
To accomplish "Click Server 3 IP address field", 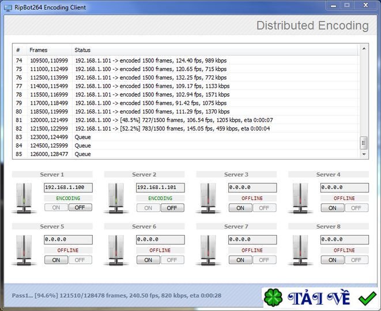I will pyautogui.click(x=252, y=188).
